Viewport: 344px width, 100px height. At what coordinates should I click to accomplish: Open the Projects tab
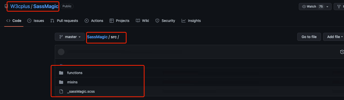pyautogui.click(x=119, y=21)
